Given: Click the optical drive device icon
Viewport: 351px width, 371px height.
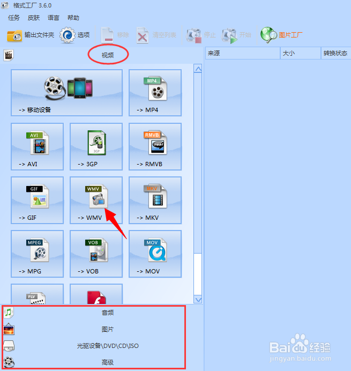Looking at the screenshot, I should [9, 346].
